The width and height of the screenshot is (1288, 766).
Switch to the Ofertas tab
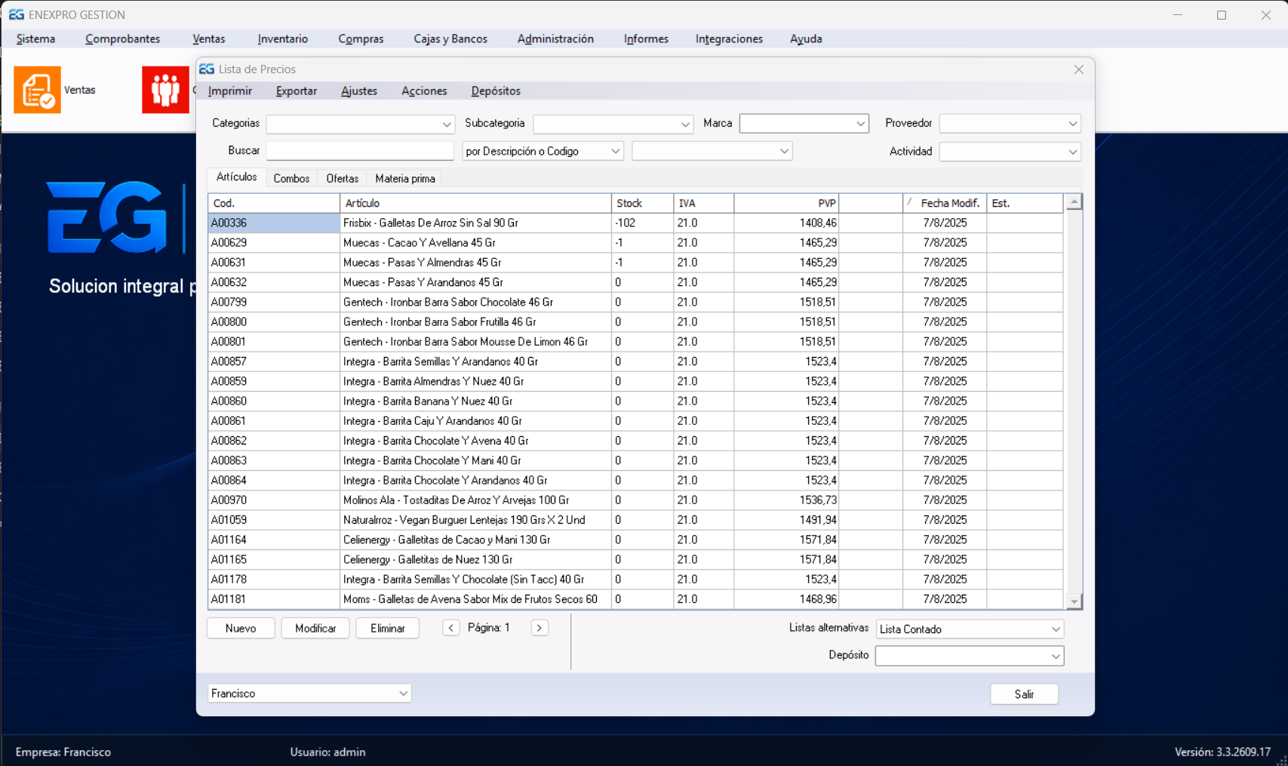click(x=343, y=179)
